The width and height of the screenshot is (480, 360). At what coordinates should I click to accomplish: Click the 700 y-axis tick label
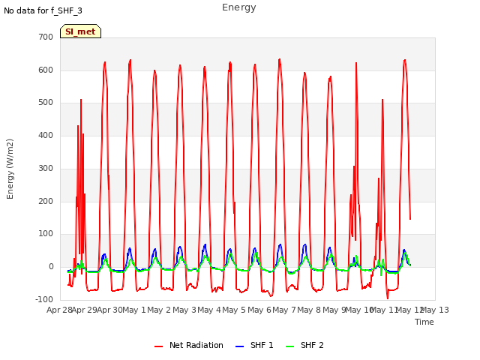click(46, 37)
